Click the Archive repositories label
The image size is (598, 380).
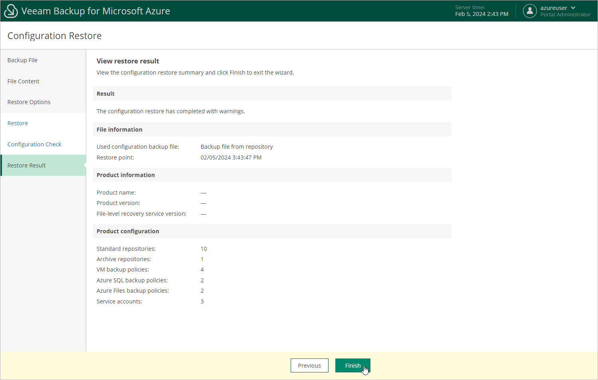[x=124, y=259]
